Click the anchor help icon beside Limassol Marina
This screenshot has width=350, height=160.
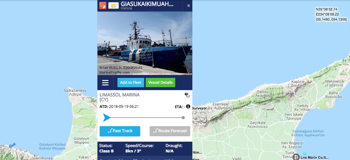187,95
